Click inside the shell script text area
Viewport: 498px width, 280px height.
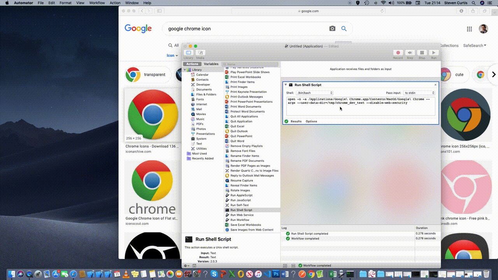pyautogui.click(x=361, y=106)
